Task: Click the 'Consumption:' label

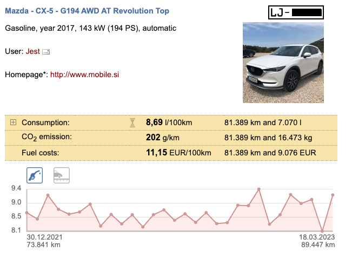Action: click(45, 122)
